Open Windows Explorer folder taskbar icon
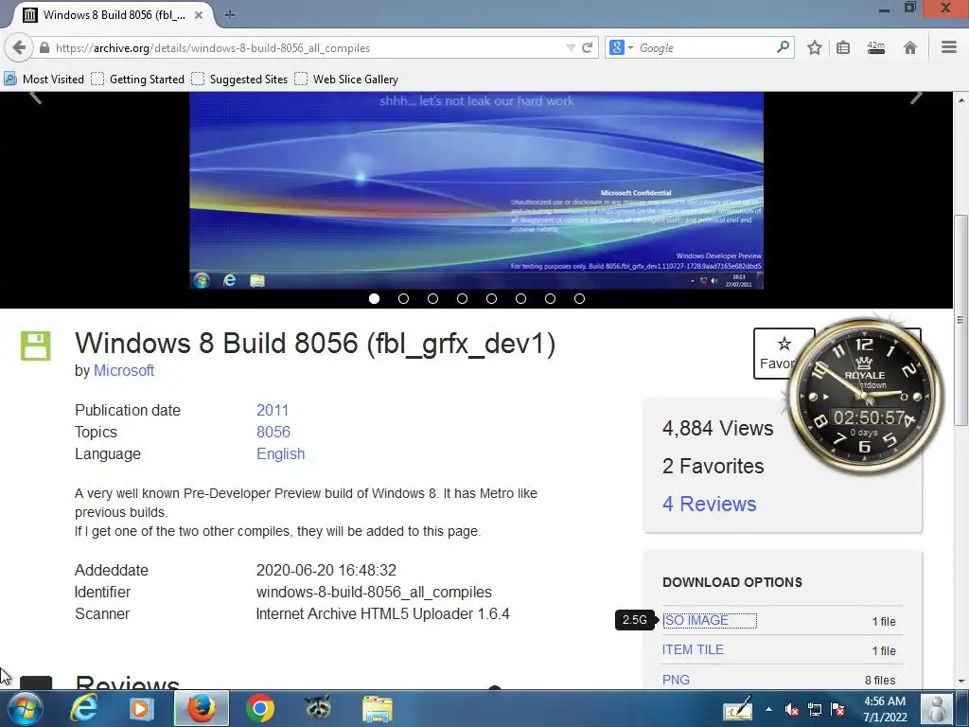The height and width of the screenshot is (727, 969). tap(377, 708)
